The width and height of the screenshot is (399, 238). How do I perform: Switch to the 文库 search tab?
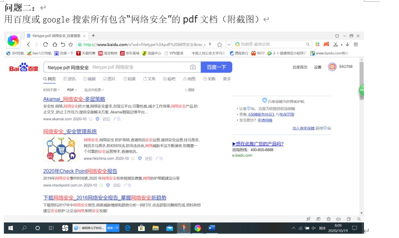point(149,79)
